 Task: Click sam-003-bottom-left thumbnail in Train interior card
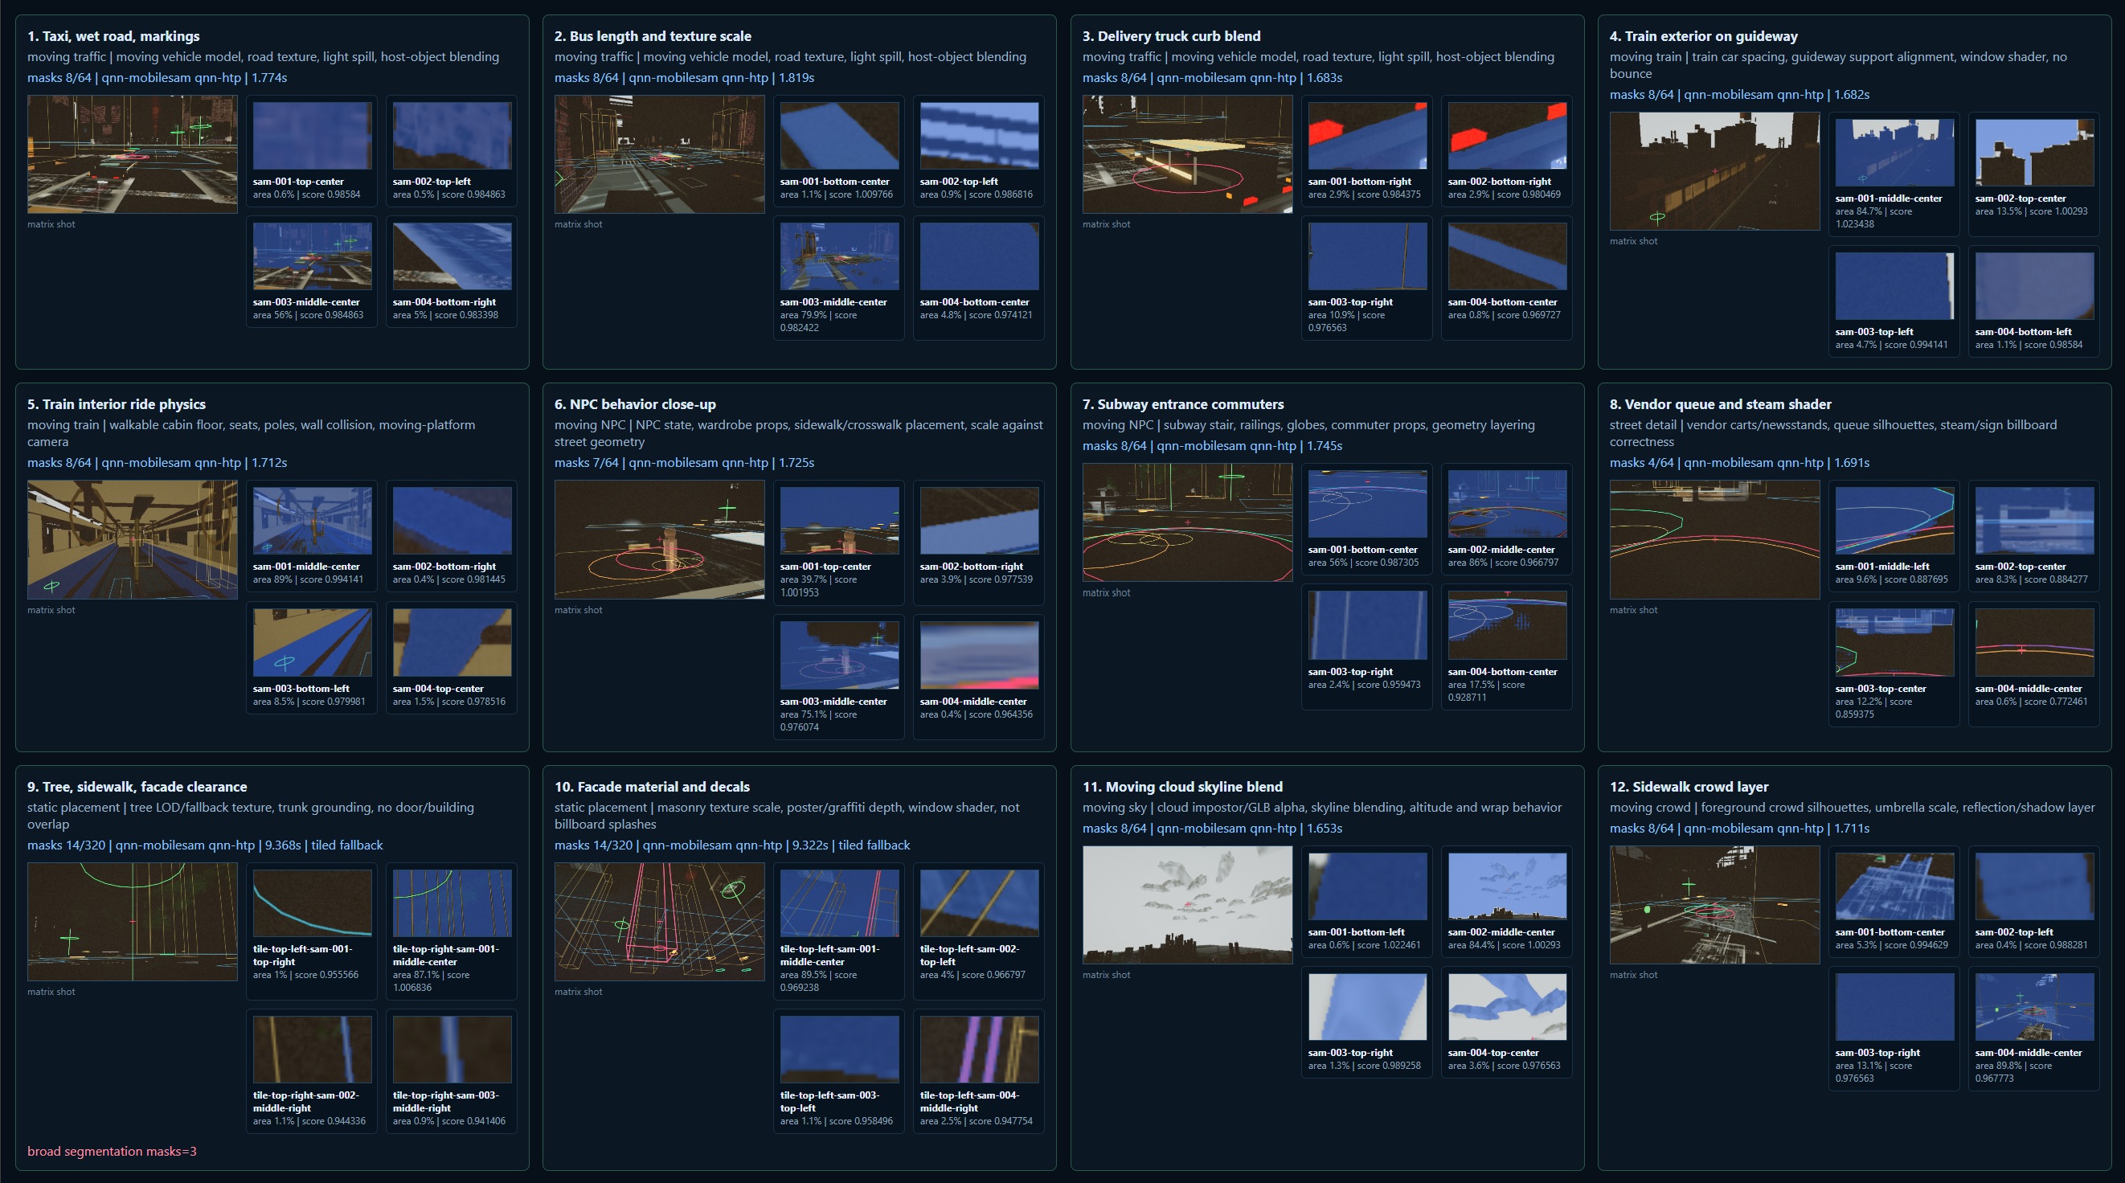coord(312,643)
